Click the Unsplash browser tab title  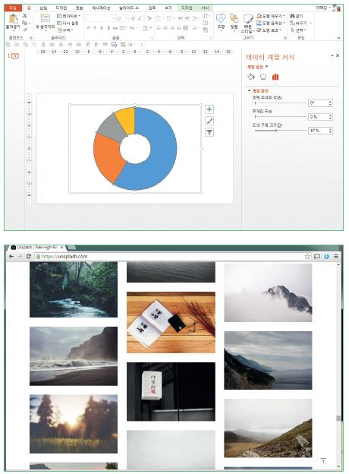point(37,248)
